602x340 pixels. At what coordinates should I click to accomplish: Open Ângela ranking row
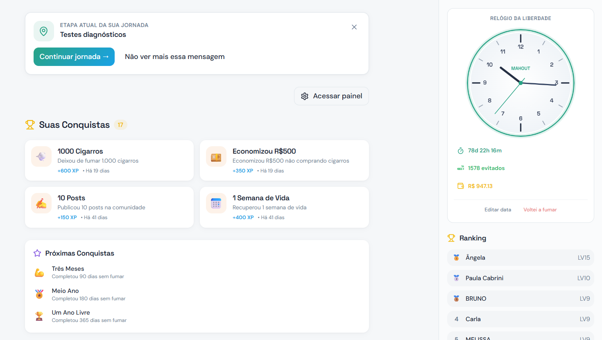coord(521,258)
